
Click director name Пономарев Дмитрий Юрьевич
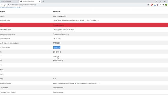click(63, 30)
